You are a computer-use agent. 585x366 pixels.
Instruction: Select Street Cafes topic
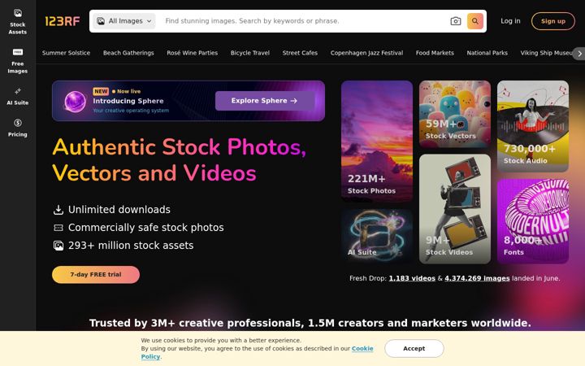pyautogui.click(x=300, y=53)
